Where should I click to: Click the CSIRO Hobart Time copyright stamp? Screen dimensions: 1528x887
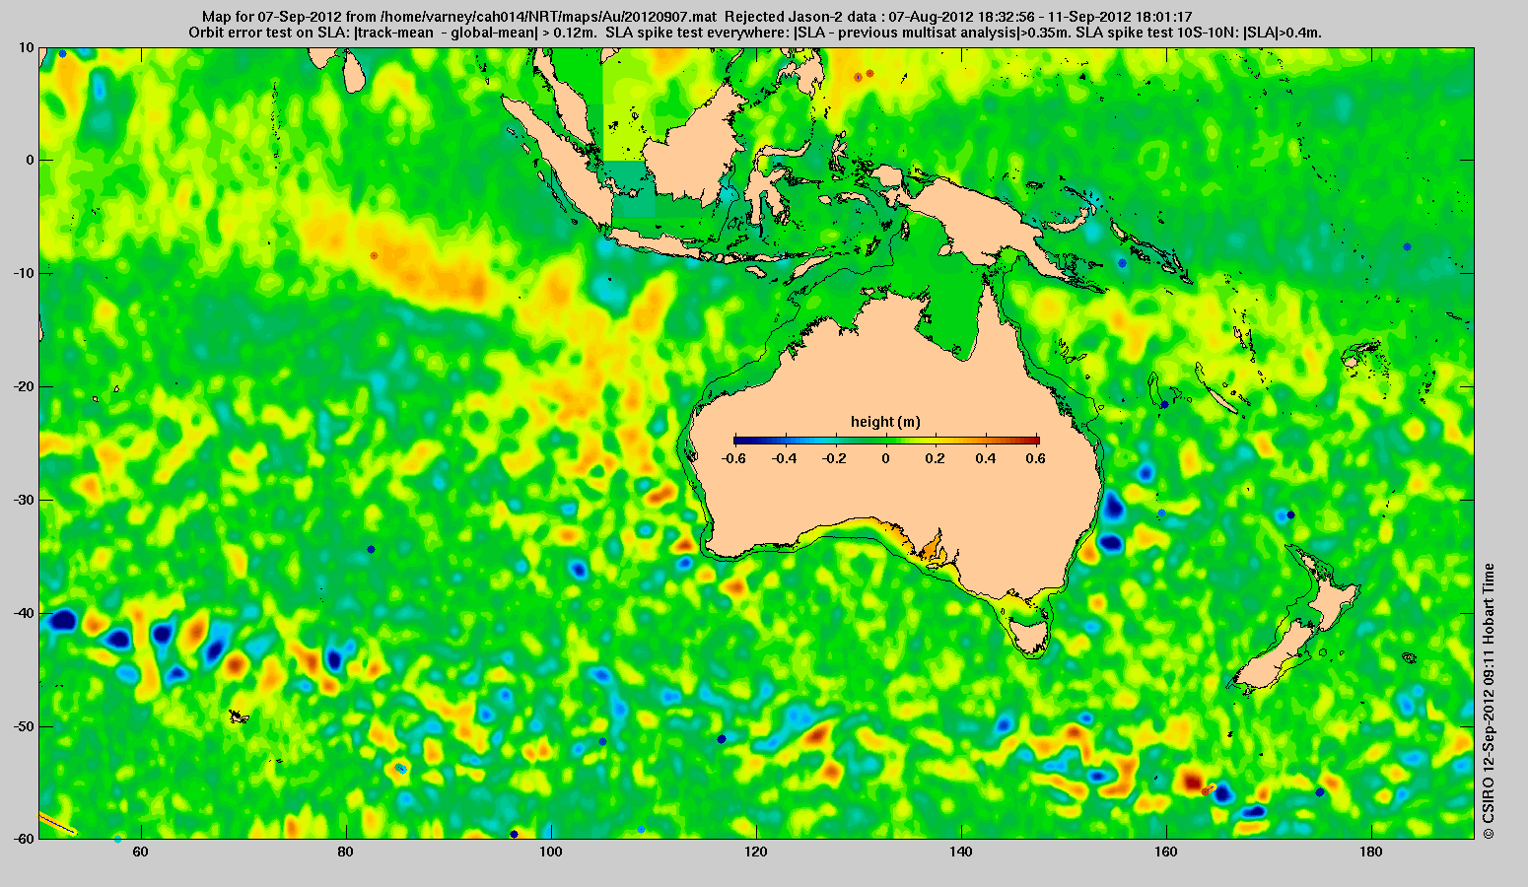1489,701
